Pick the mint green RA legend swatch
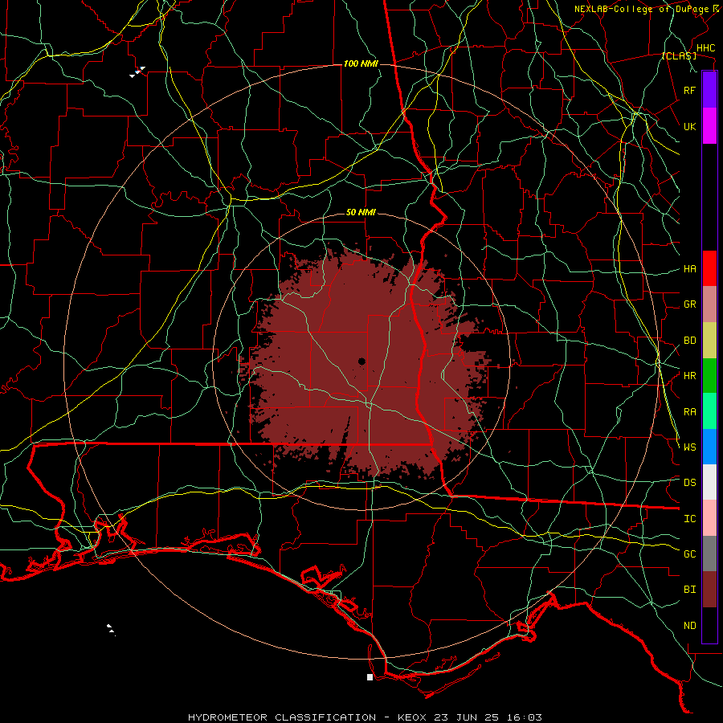 pos(709,411)
